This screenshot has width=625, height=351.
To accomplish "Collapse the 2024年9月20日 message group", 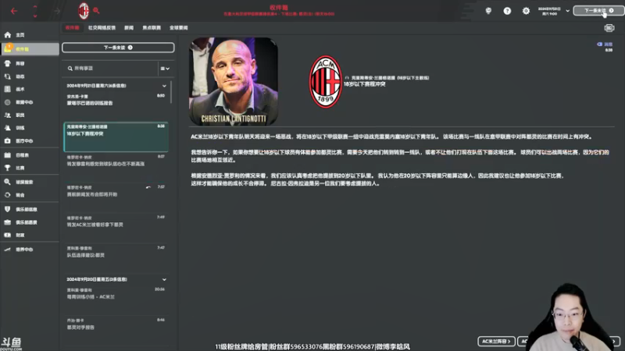I will pyautogui.click(x=164, y=280).
